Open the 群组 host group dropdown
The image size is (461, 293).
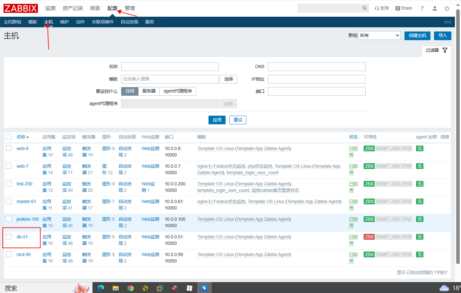tap(379, 35)
